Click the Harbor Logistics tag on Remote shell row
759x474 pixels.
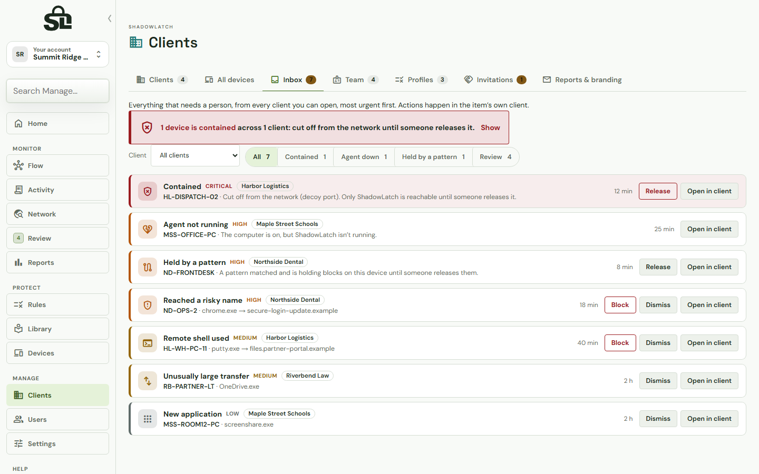tap(290, 338)
